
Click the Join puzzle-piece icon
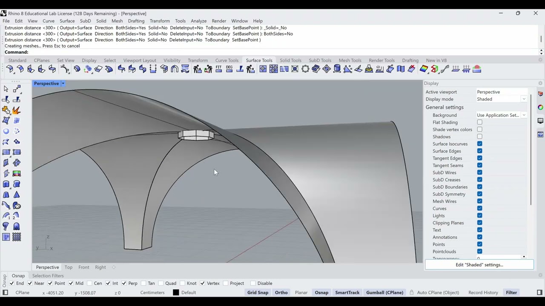pos(6,110)
